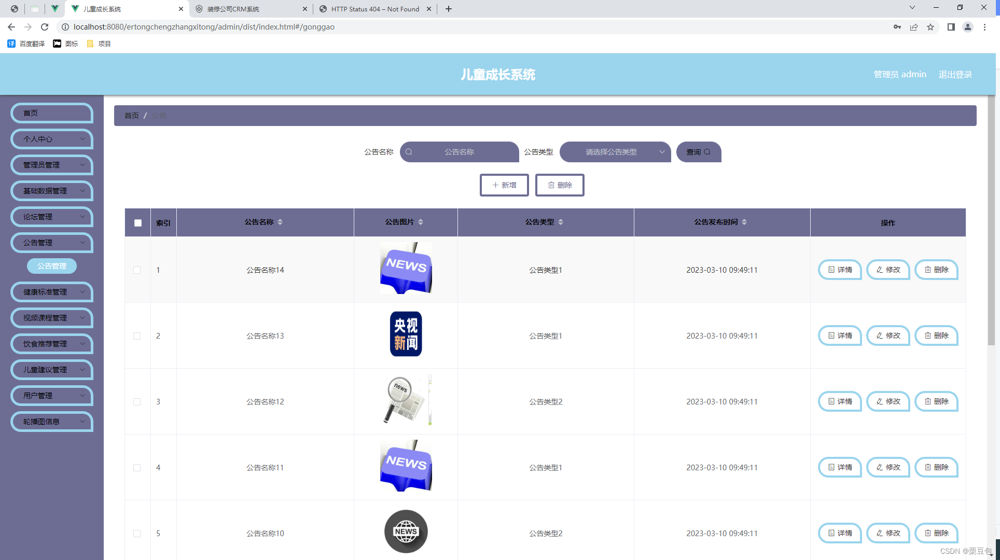This screenshot has height=560, width=1000.
Task: Expand the 基础数据管理 sidebar menu
Action: (x=52, y=191)
